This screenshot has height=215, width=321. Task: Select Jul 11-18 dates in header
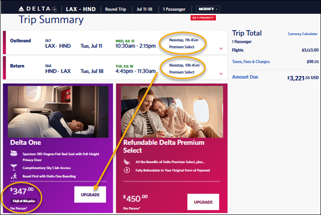pyautogui.click(x=144, y=9)
